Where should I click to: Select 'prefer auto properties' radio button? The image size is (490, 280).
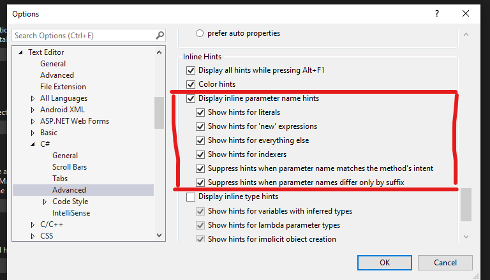click(x=200, y=33)
